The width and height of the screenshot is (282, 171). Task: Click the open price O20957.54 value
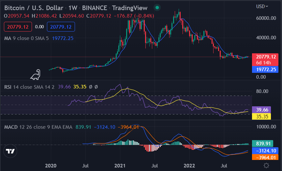coord(17,16)
